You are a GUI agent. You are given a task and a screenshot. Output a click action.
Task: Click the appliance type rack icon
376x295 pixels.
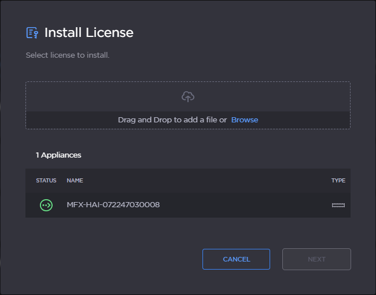point(338,205)
